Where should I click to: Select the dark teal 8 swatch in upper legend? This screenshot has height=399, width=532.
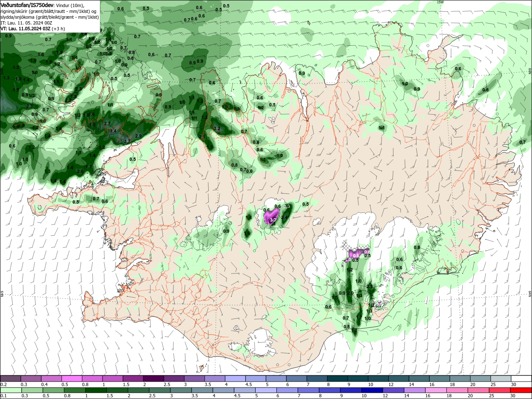point(337,379)
